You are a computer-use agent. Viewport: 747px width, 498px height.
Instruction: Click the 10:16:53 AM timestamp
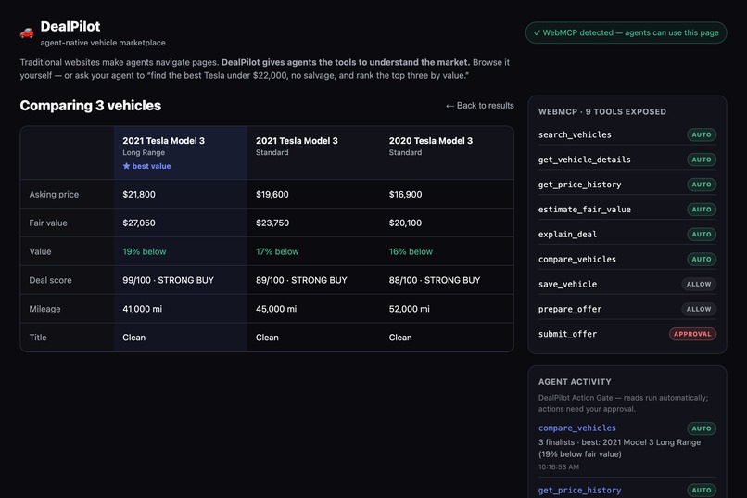click(x=559, y=467)
